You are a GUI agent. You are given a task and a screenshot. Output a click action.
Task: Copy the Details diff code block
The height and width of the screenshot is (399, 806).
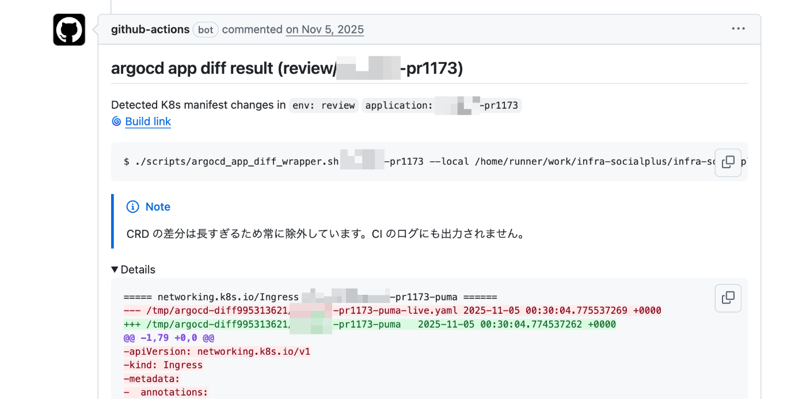pos(728,298)
